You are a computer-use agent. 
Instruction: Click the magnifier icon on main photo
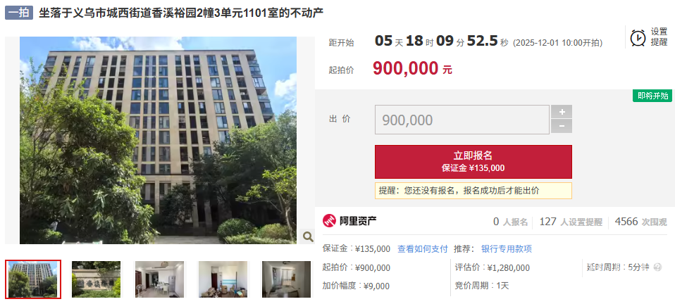point(308,236)
